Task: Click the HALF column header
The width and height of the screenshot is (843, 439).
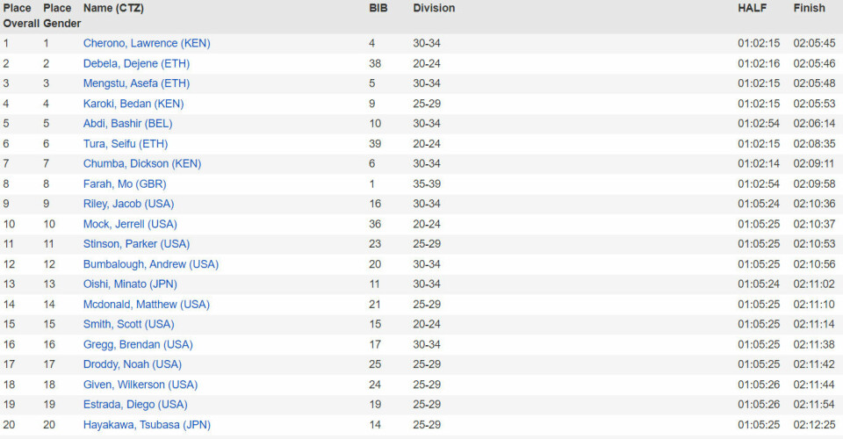Action: pos(752,8)
